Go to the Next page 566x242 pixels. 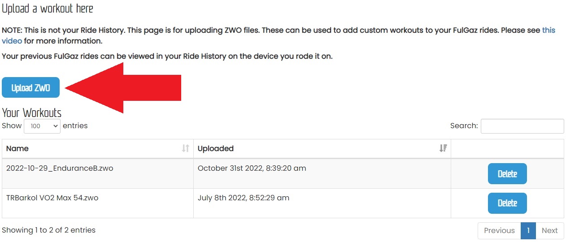[549, 230]
